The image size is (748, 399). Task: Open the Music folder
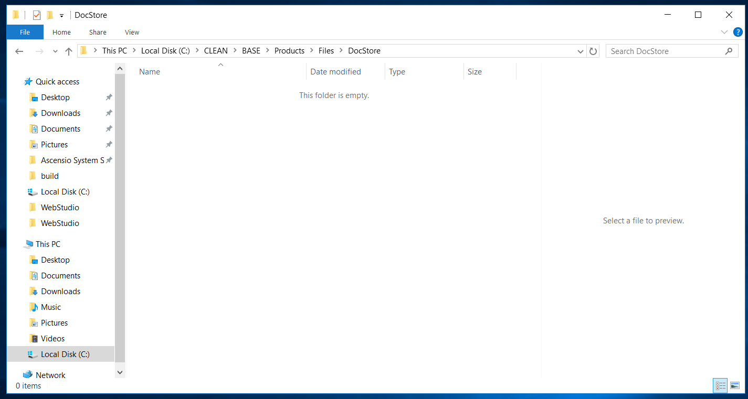click(51, 307)
